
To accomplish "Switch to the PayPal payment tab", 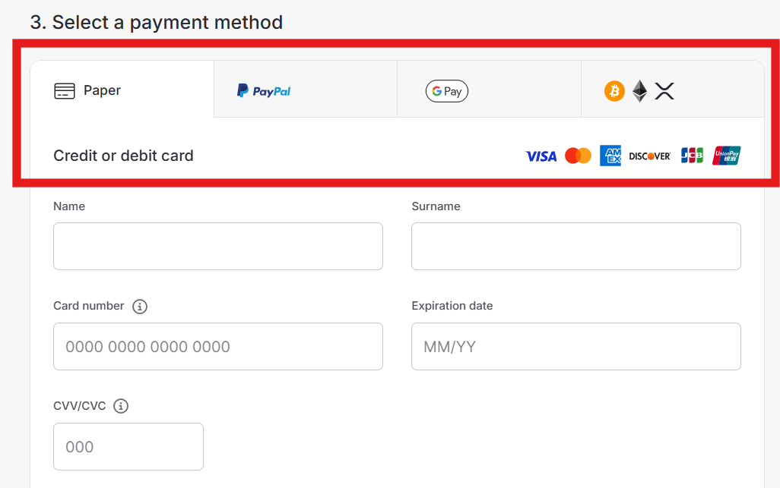I will 305,90.
